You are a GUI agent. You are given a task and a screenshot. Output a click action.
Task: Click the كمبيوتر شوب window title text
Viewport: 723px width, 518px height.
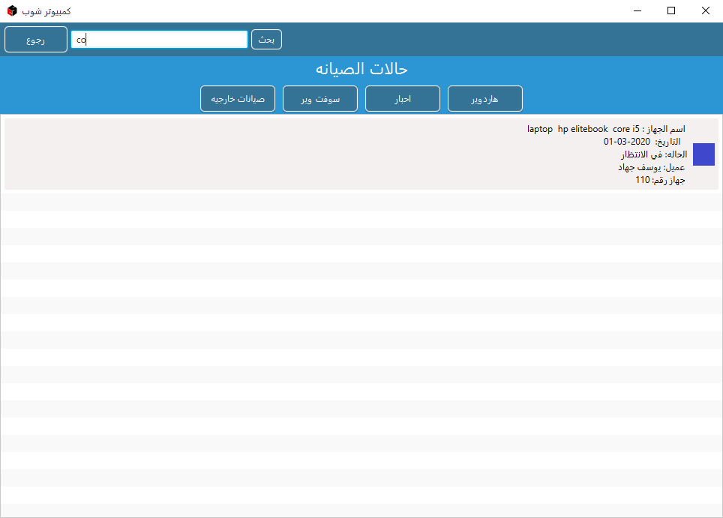(x=46, y=11)
